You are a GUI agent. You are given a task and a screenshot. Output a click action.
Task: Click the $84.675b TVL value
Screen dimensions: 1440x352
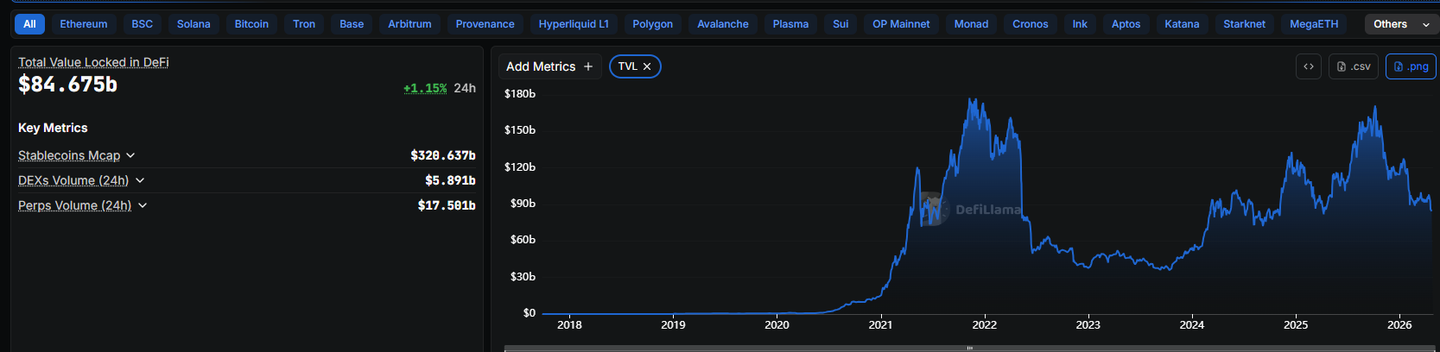[x=67, y=85]
